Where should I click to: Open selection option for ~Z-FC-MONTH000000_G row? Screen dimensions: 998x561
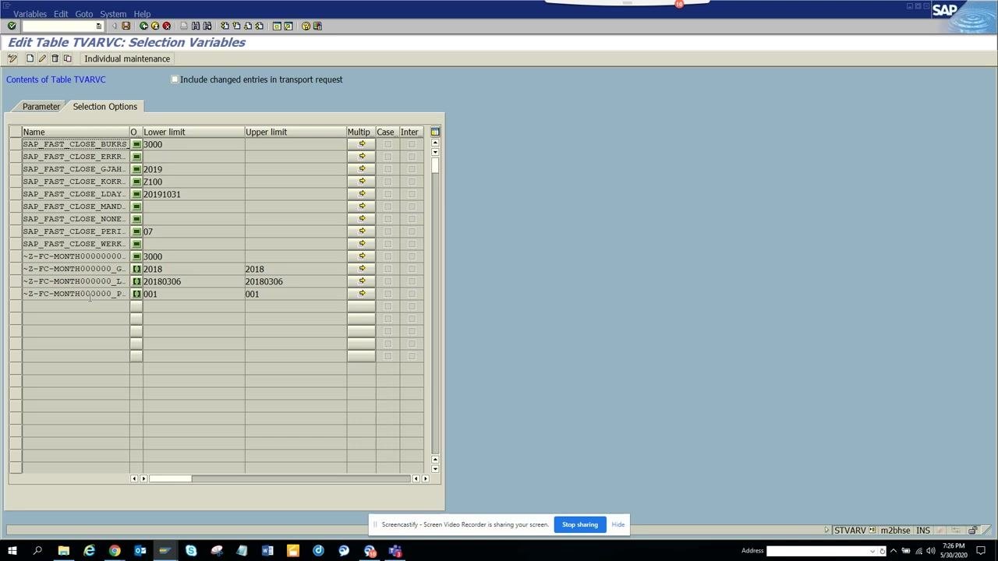point(136,269)
